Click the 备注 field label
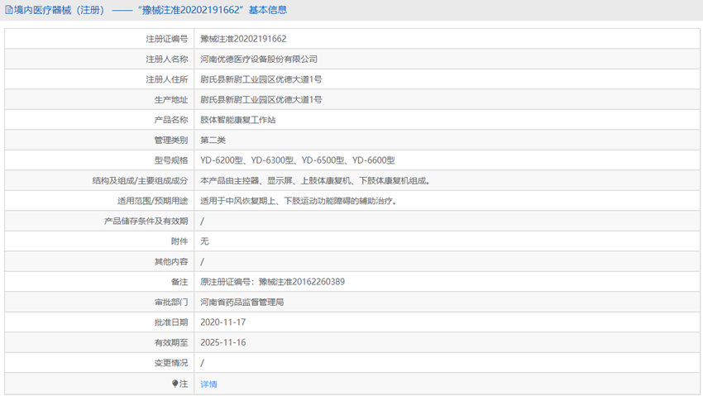This screenshot has height=396, width=703. click(x=179, y=282)
